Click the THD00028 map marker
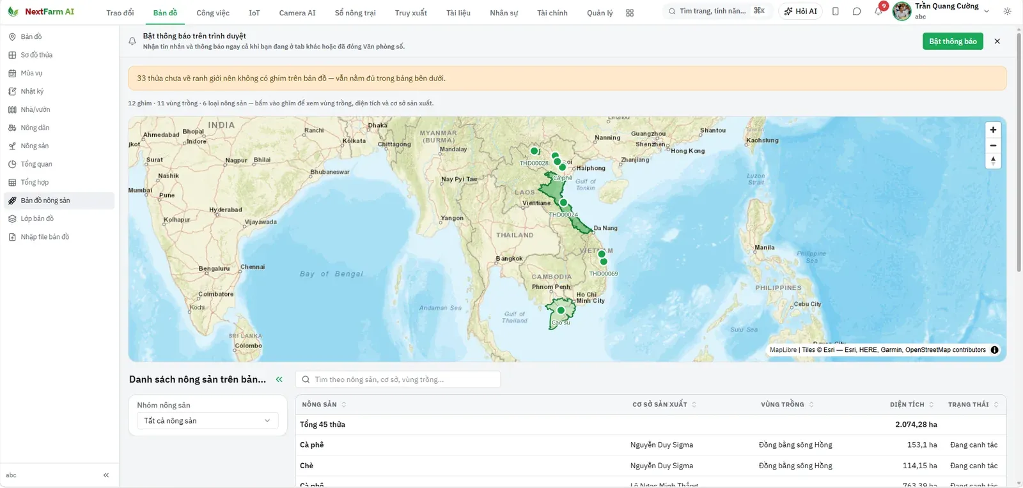Viewport: 1023px width, 488px height. [x=535, y=151]
